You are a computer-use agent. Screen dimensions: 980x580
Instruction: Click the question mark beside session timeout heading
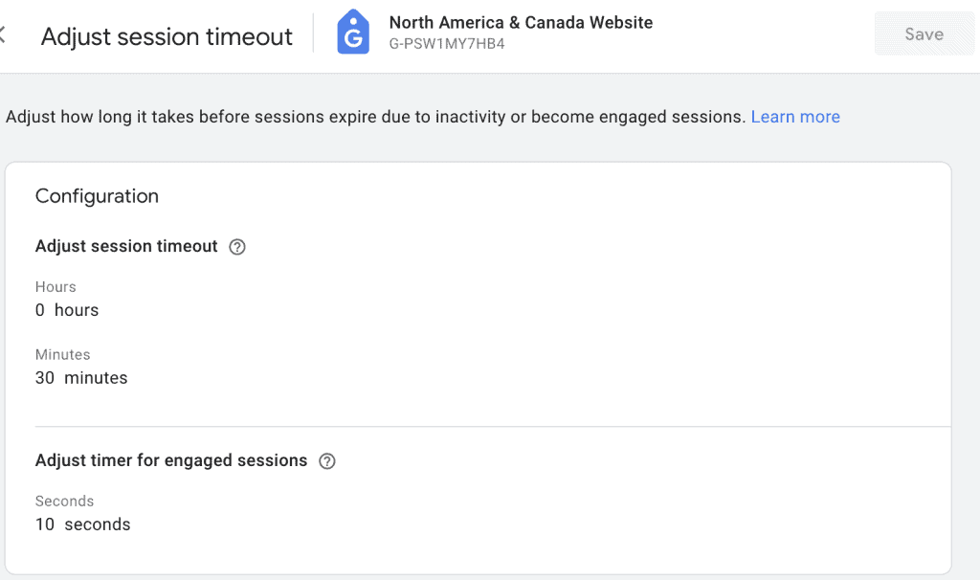coord(236,246)
